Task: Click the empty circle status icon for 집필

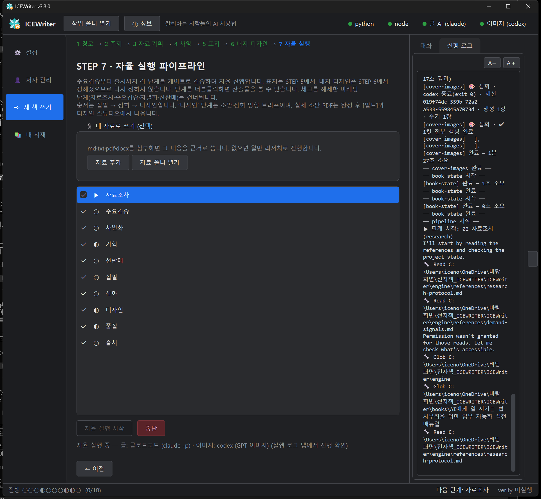Action: (x=96, y=277)
